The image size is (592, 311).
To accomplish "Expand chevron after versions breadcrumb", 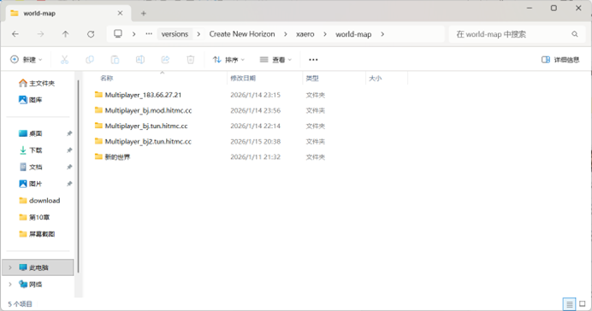I will (198, 34).
